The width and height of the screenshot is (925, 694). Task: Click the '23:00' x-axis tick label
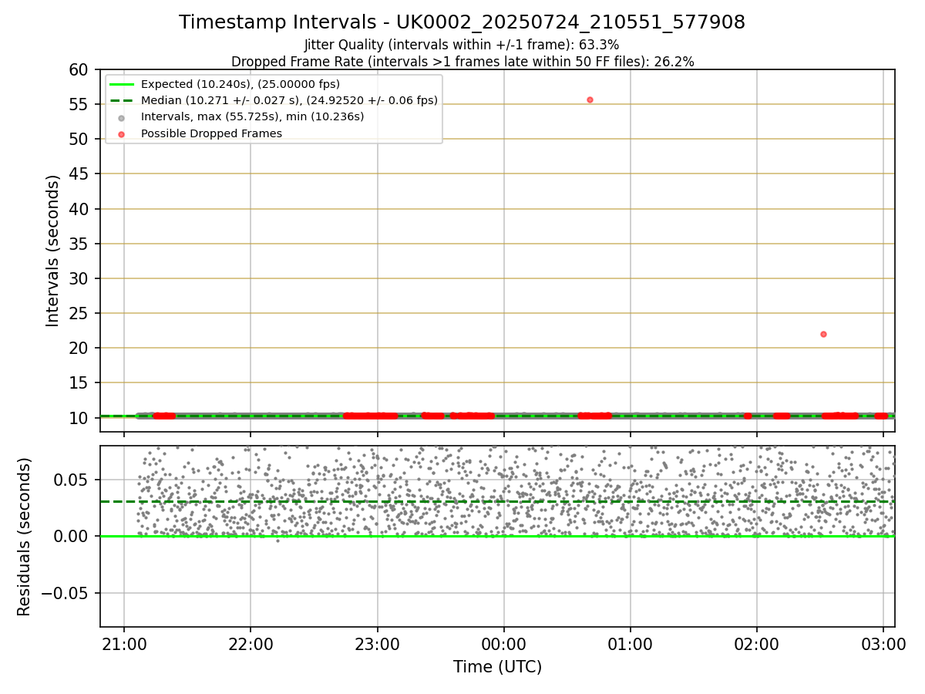pos(377,645)
